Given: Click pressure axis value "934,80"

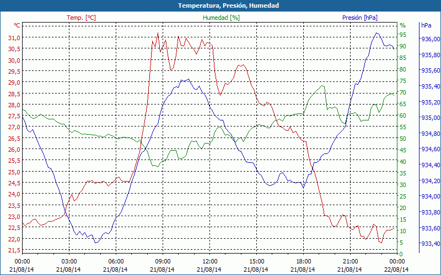Looking at the screenshot, I should coord(430,133).
